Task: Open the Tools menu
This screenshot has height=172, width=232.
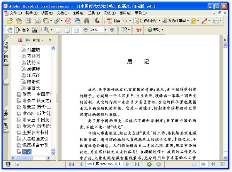Action: (x=94, y=13)
